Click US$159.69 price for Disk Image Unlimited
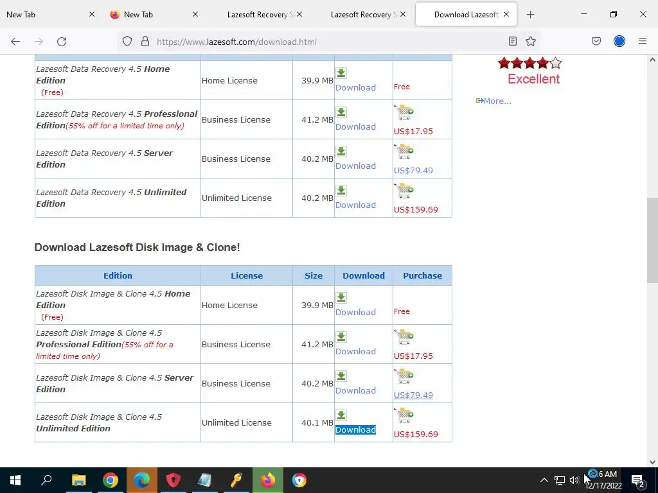The width and height of the screenshot is (658, 493). (x=416, y=435)
